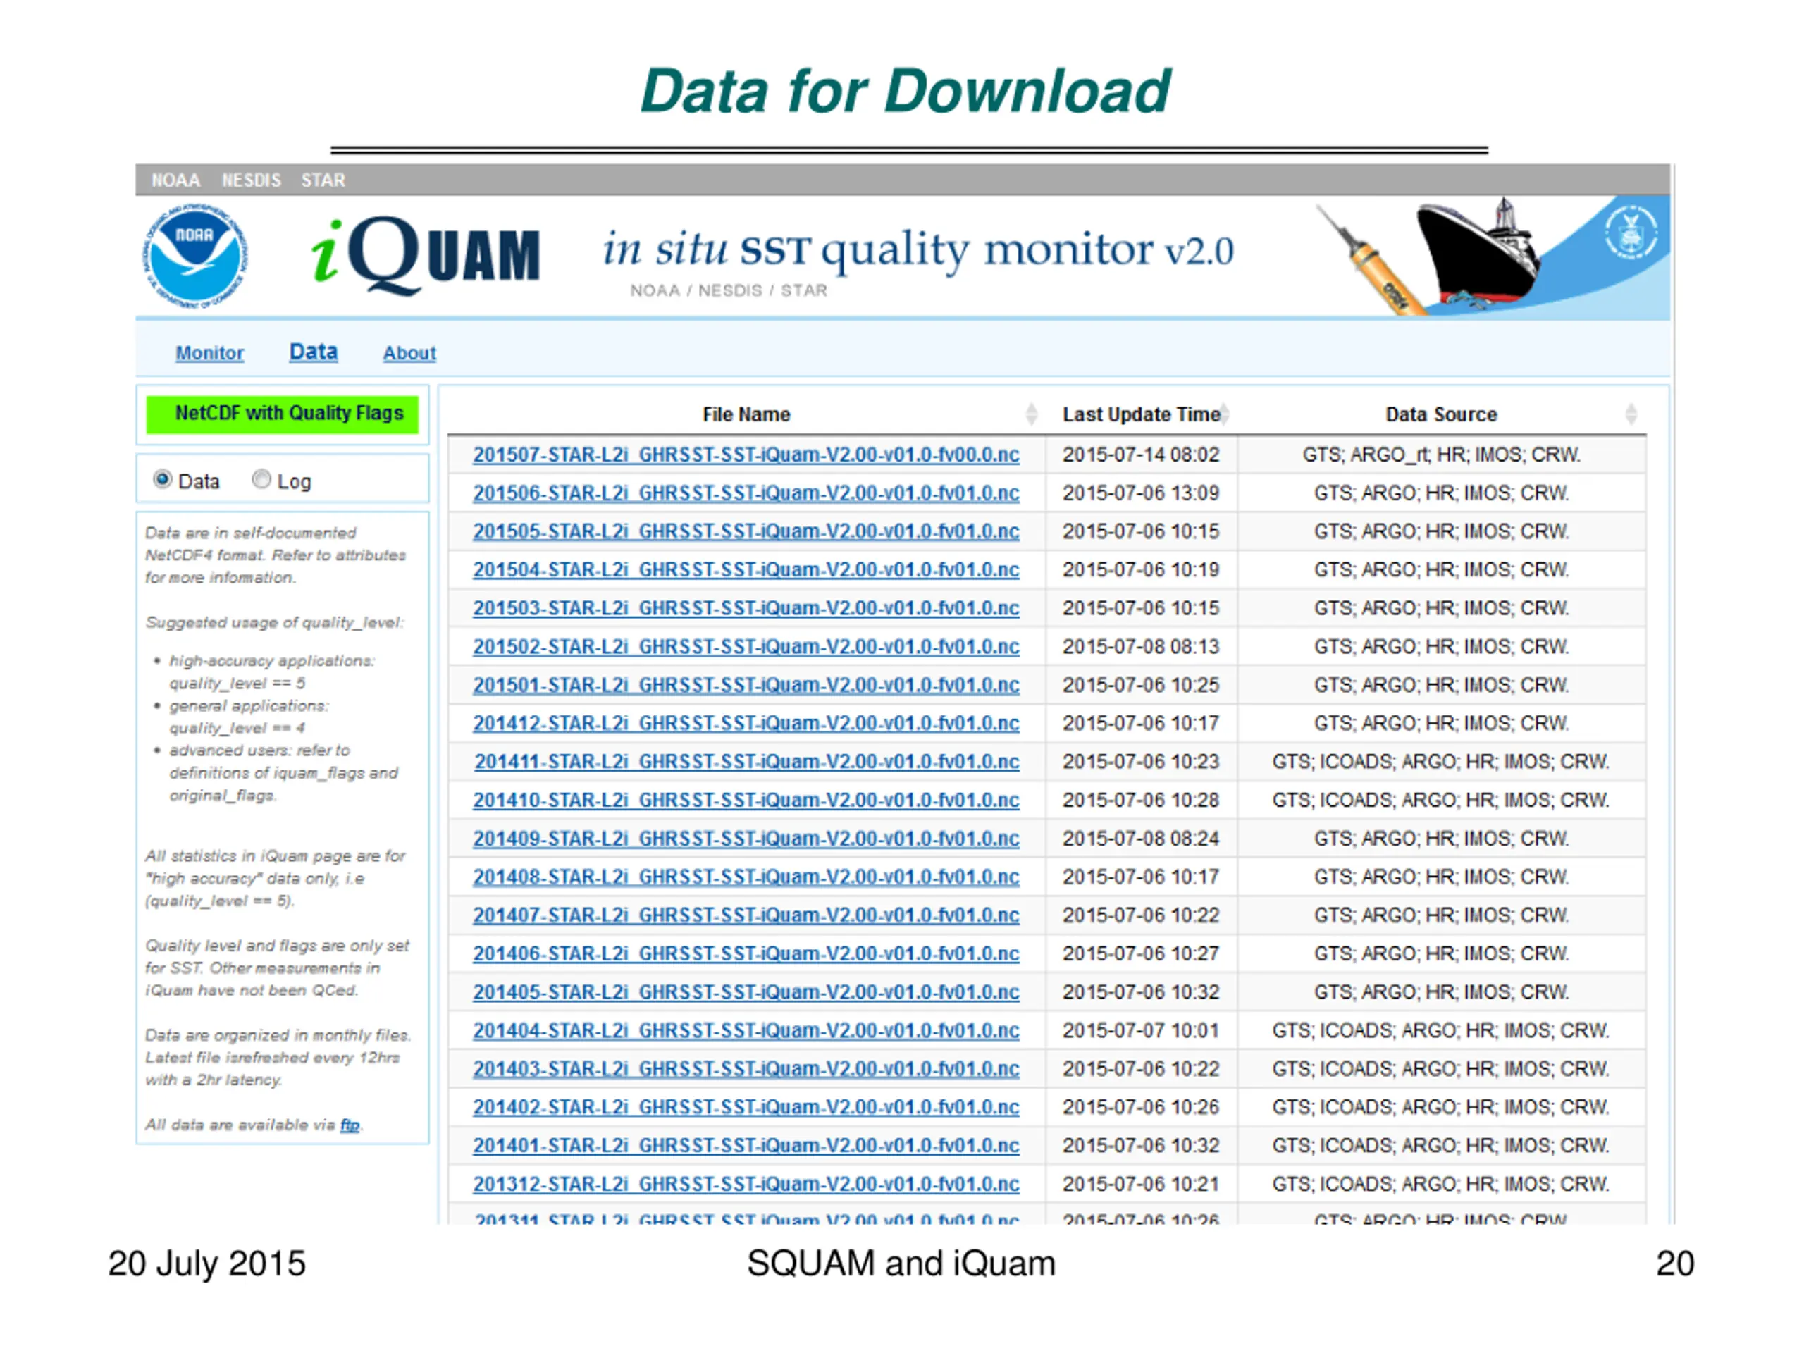This screenshot has height=1353, width=1804.
Task: Click update time 2015-07-06 13:09
Action: [x=1141, y=493]
